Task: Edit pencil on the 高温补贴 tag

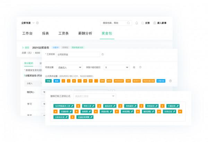Action: [x=111, y=112]
